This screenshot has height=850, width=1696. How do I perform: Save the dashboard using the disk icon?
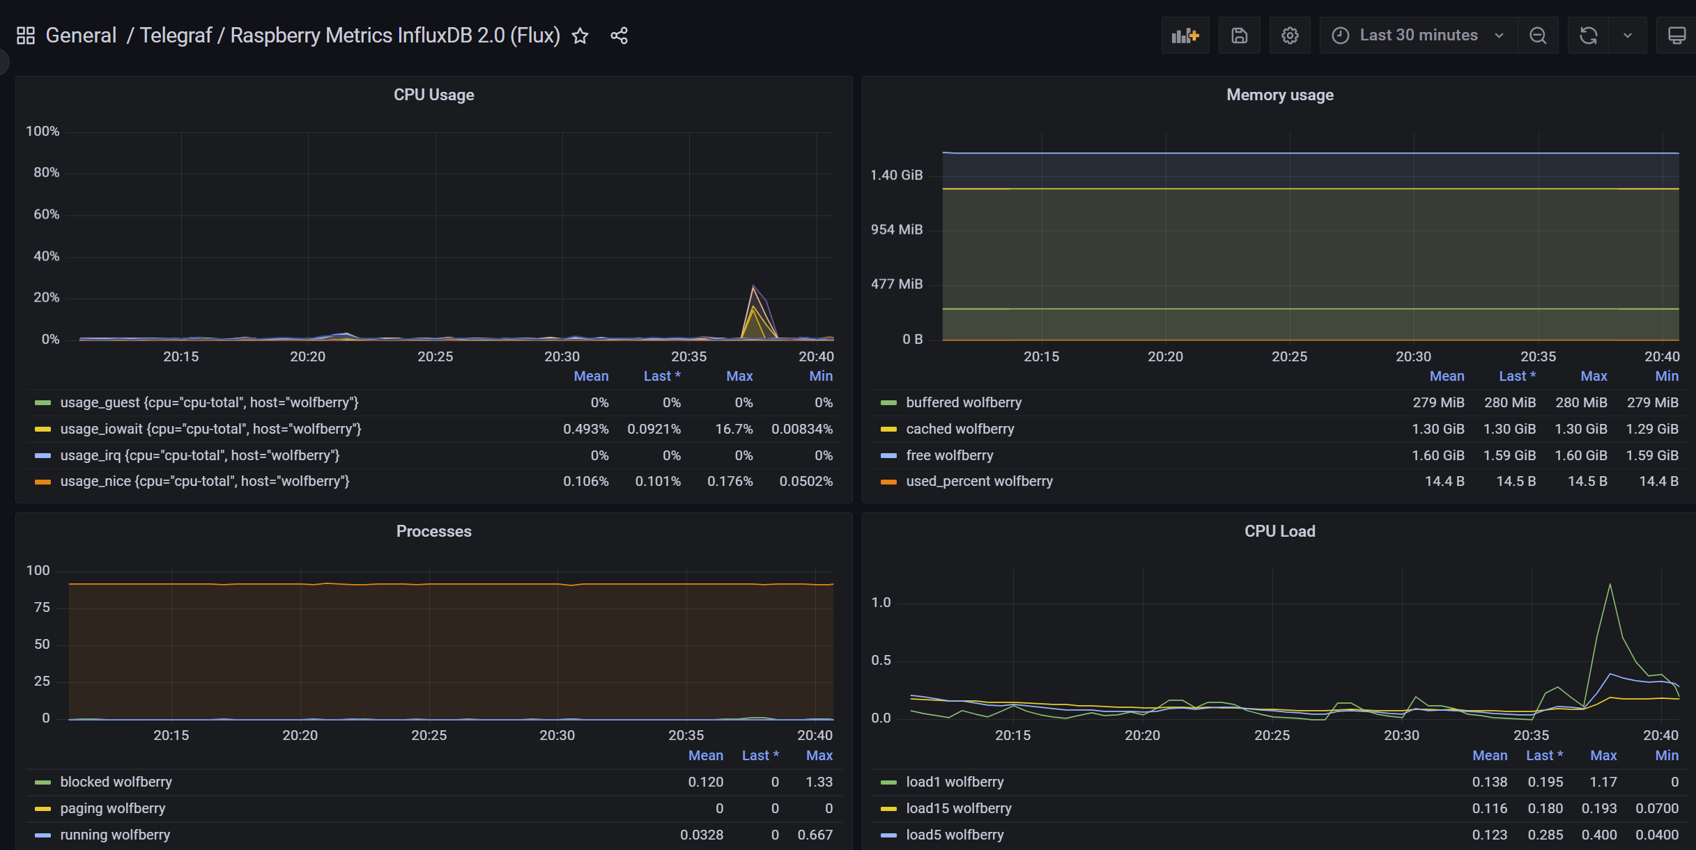click(1239, 36)
